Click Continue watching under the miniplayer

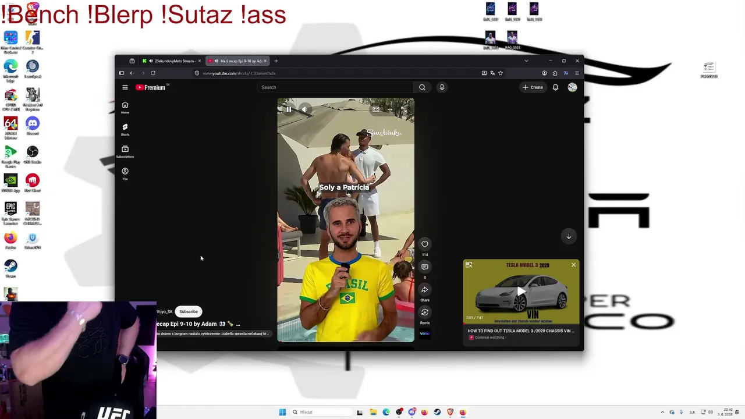click(489, 338)
